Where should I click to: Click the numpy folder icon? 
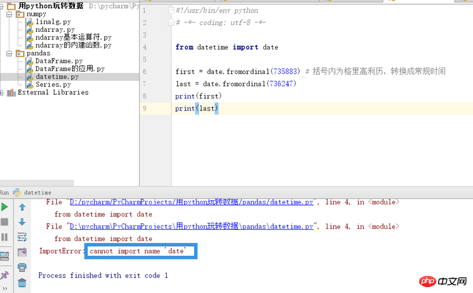click(x=20, y=14)
